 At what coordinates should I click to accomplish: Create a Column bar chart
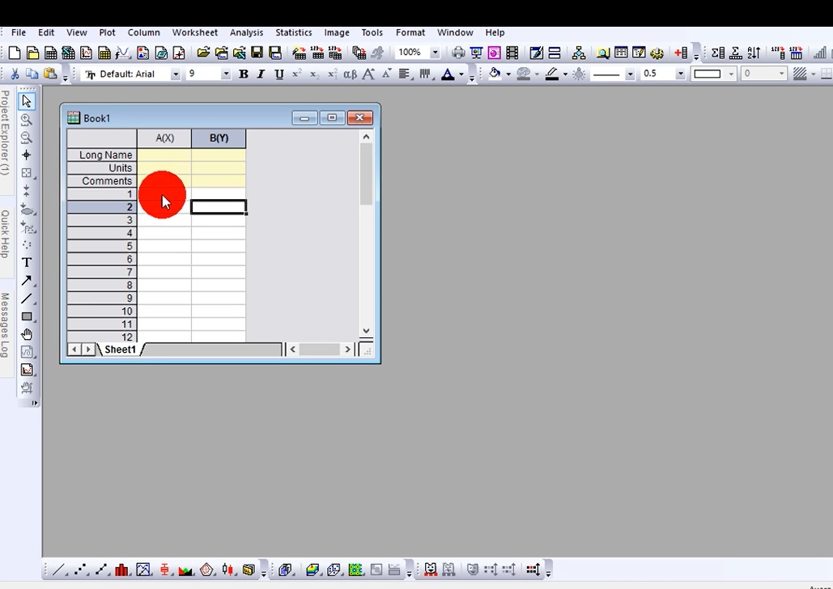coord(121,570)
